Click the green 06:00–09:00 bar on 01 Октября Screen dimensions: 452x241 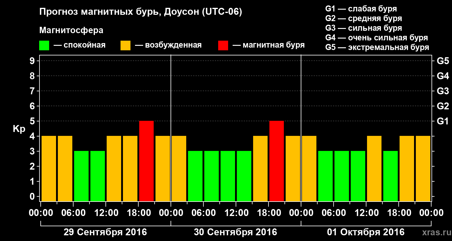click(342, 176)
